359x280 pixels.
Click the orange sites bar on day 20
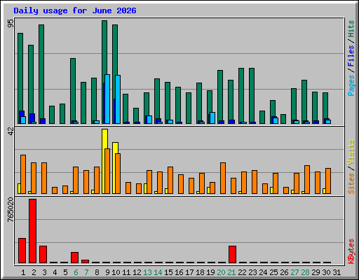pyautogui.click(x=223, y=178)
